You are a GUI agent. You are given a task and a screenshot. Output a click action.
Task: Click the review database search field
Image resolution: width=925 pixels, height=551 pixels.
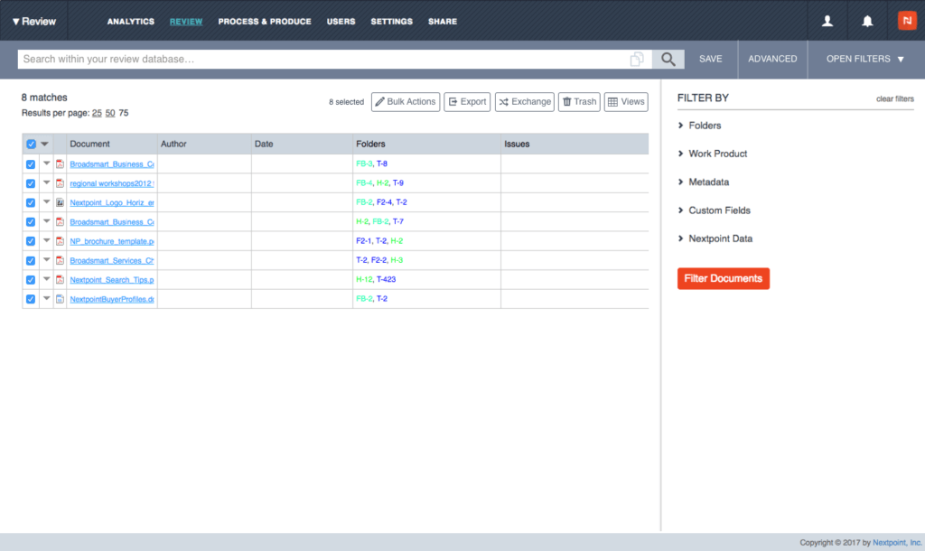(321, 59)
